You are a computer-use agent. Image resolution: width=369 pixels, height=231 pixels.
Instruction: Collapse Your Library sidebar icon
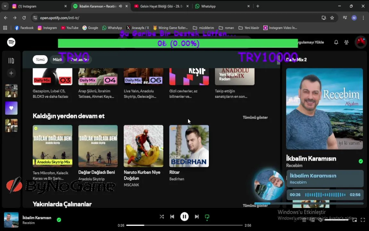pos(11,61)
